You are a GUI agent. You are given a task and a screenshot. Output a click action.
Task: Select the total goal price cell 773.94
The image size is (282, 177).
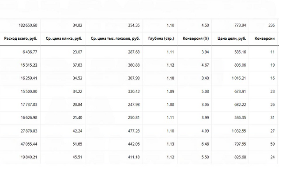coord(239,26)
